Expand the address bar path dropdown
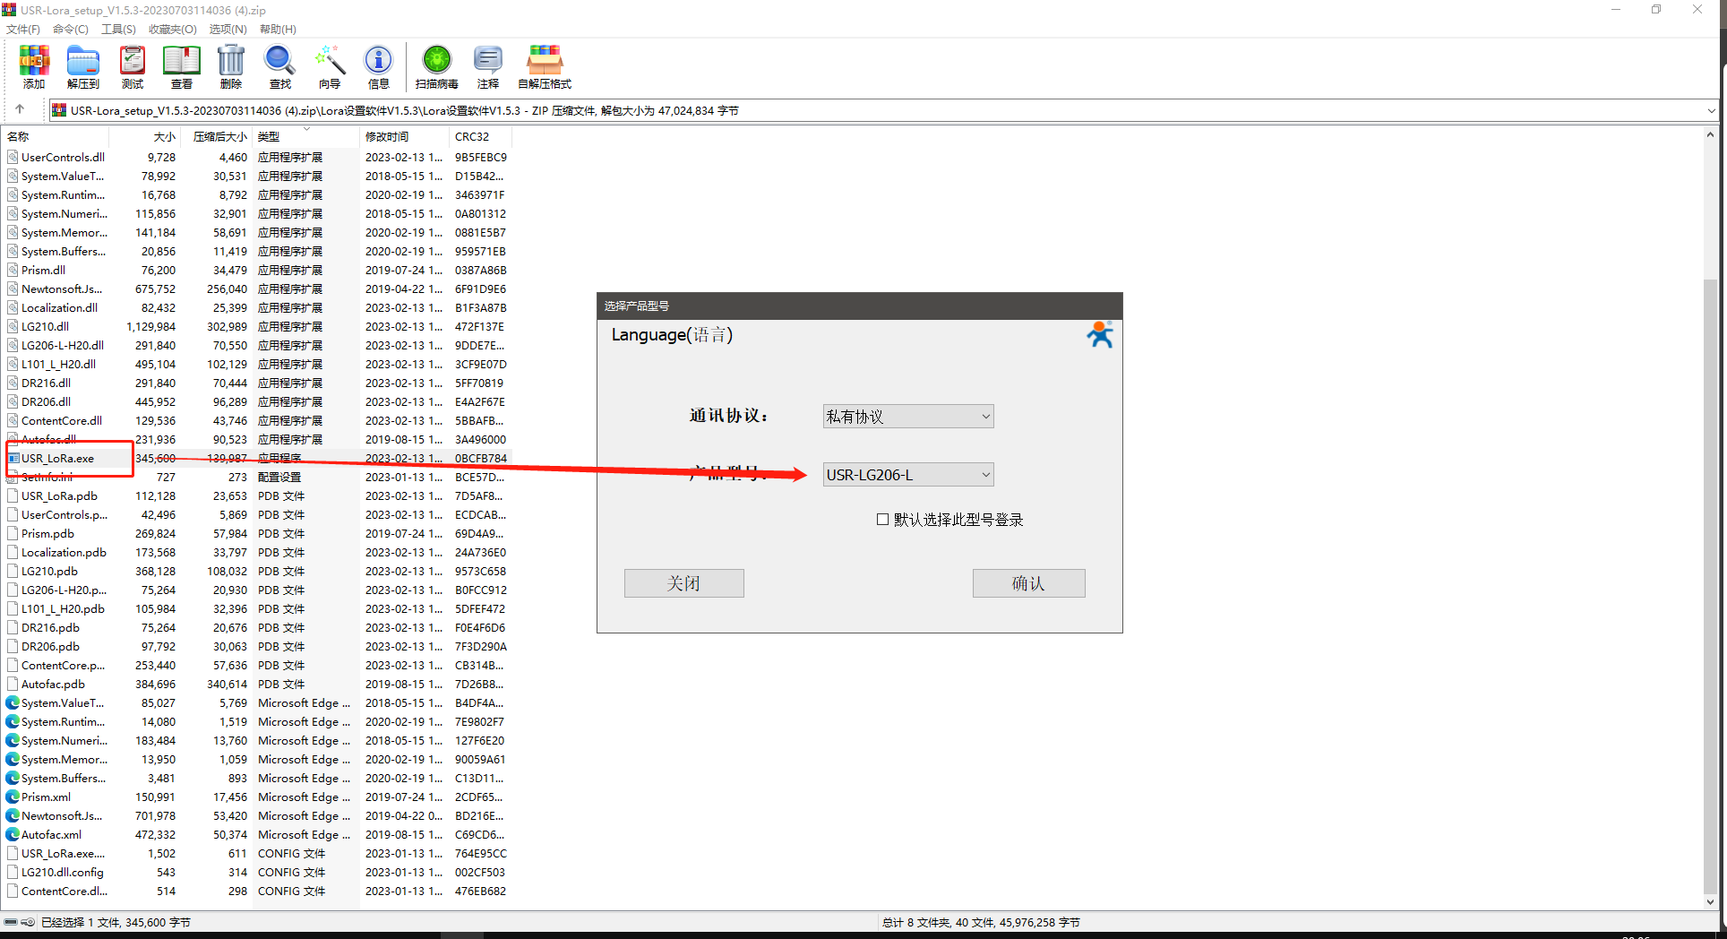Screen dimensions: 1727x939 1711,110
